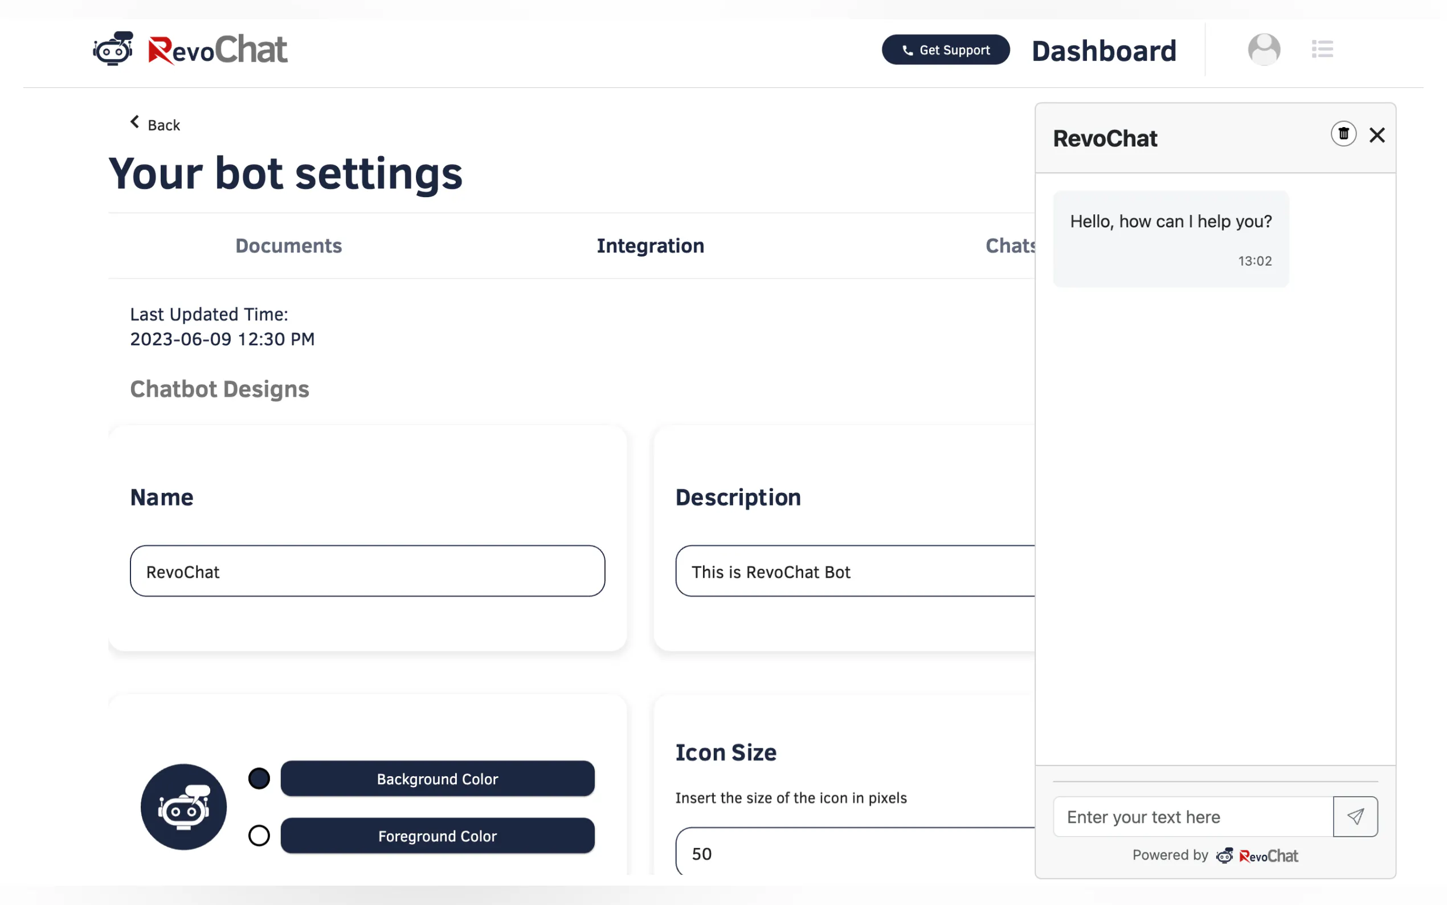Click the Powered by RevoChat logo
The width and height of the screenshot is (1447, 905).
[1257, 856]
